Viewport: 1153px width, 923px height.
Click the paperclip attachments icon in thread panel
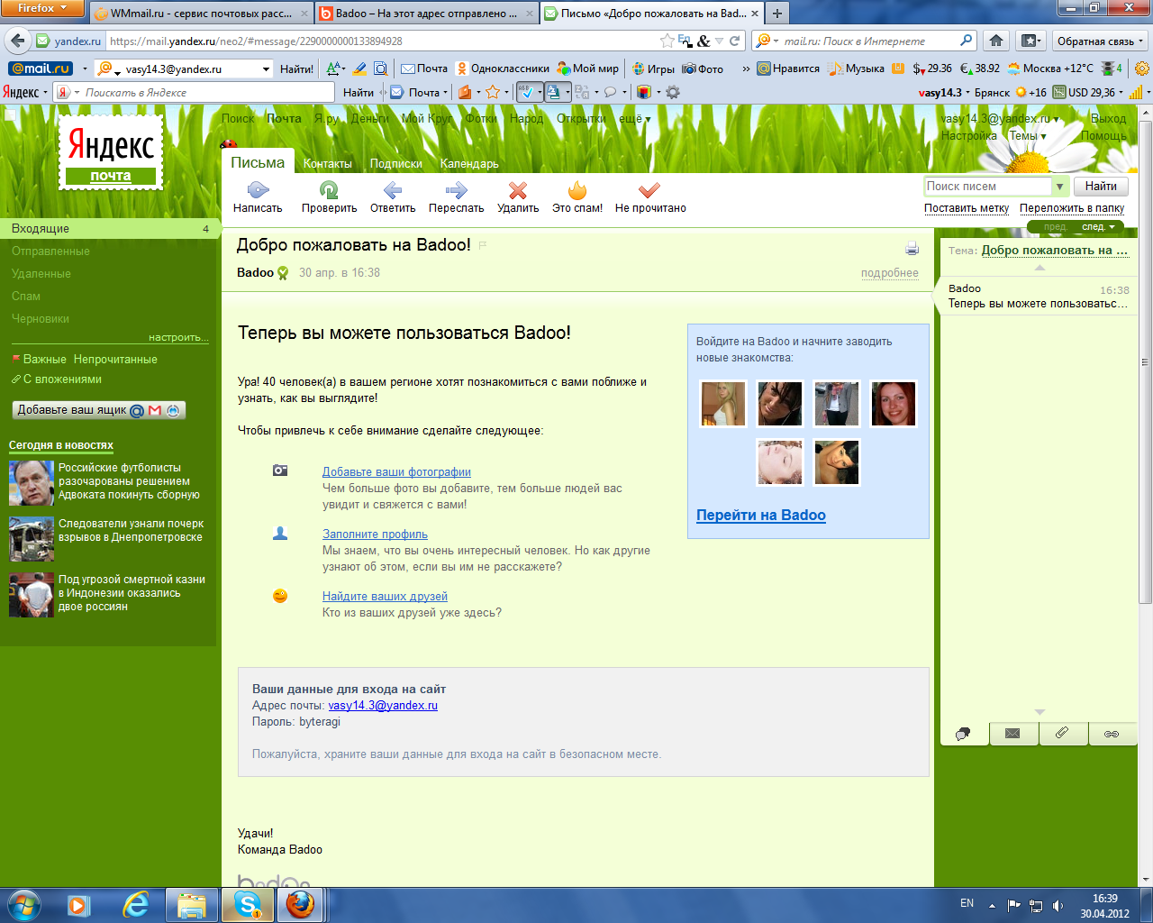1062,734
